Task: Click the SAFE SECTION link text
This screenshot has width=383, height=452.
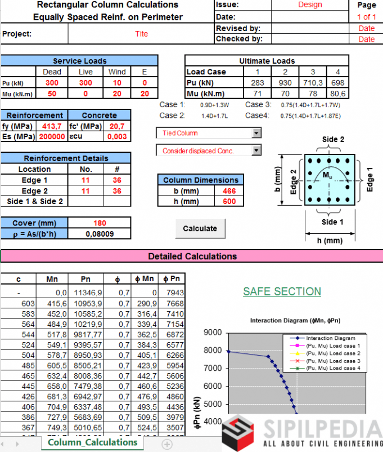Action: tap(282, 291)
